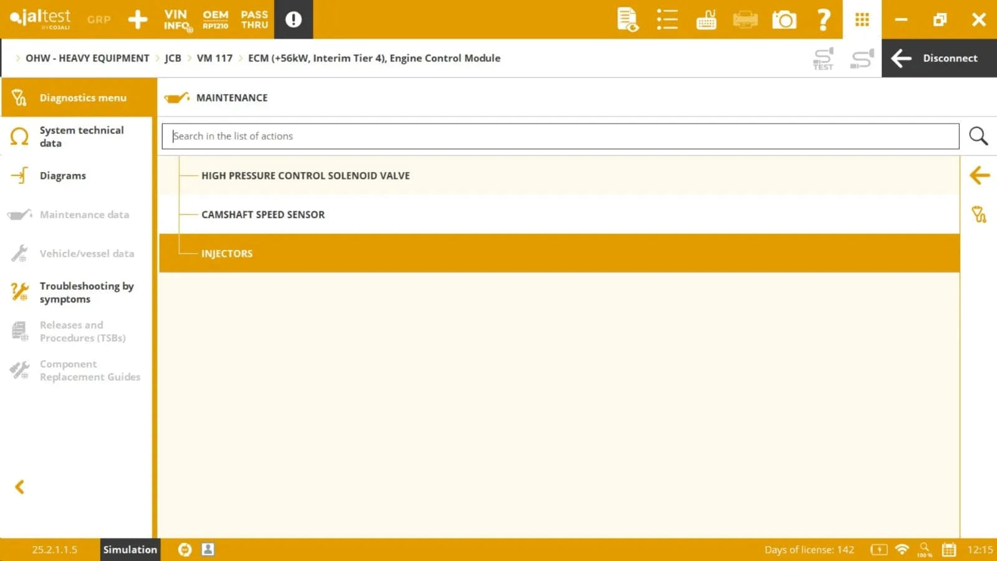Click the report document icon
This screenshot has width=997, height=561.
[627, 20]
